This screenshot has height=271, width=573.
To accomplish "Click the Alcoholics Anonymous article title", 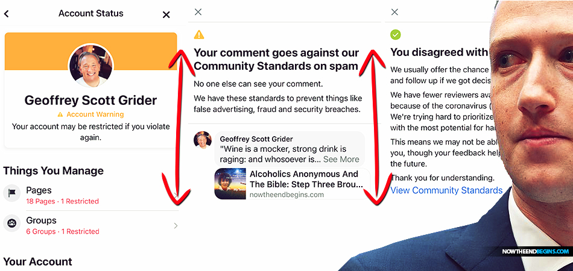I will point(306,179).
